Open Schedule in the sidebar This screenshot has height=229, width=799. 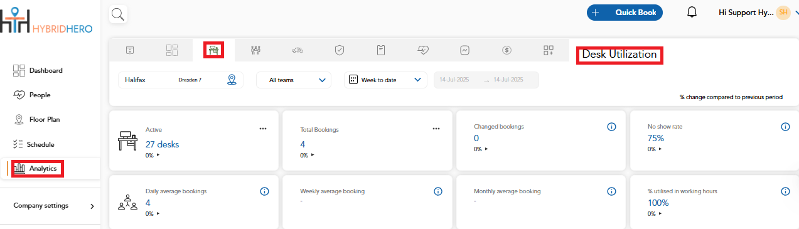click(33, 144)
